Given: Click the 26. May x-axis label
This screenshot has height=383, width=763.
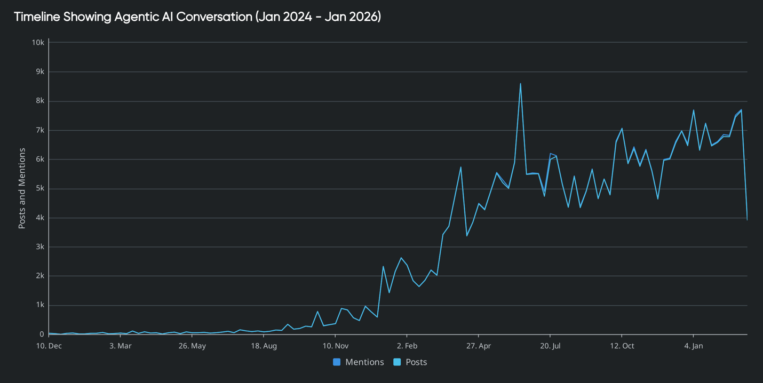Looking at the screenshot, I should point(193,346).
